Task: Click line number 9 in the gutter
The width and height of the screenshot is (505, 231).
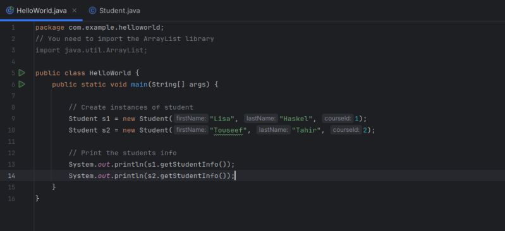Action: (x=13, y=119)
